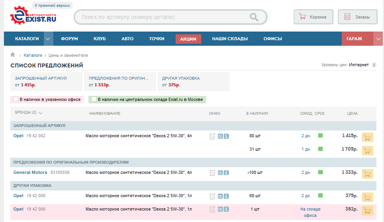Open the Заказы button

(x=358, y=17)
